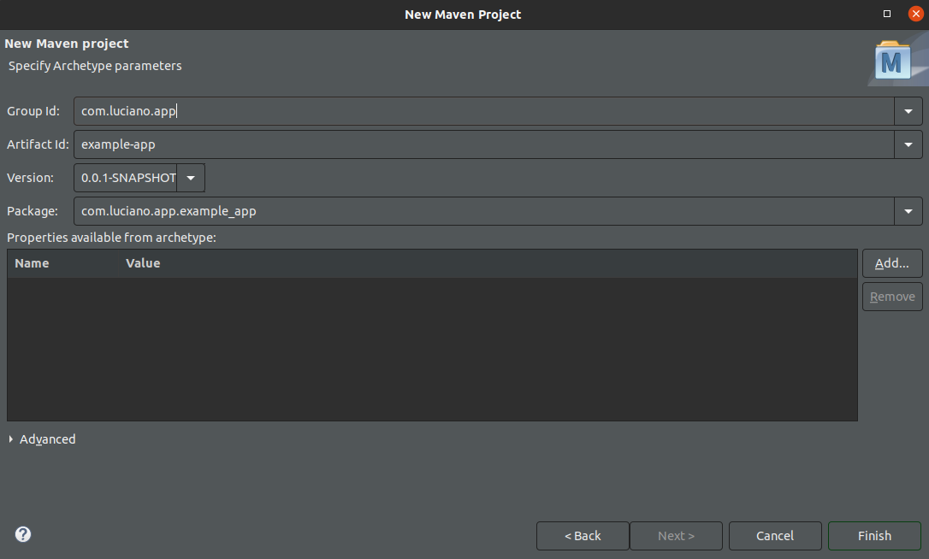Click into the Group Id text field
The image size is (929, 559).
pyautogui.click(x=479, y=111)
